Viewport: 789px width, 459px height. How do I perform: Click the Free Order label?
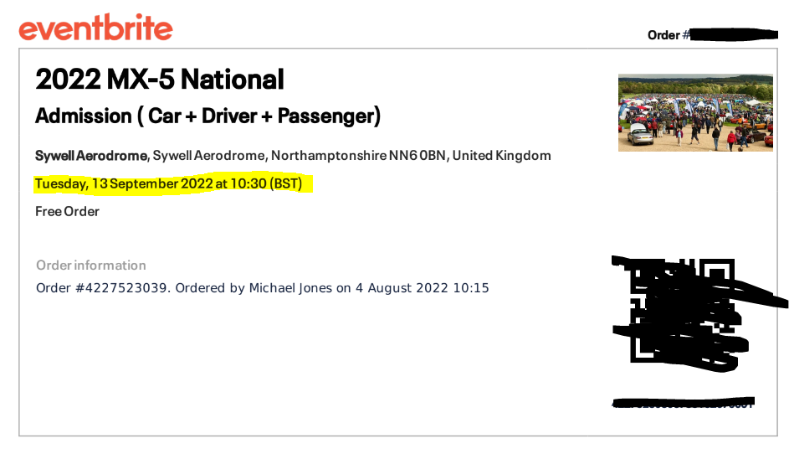pos(68,212)
